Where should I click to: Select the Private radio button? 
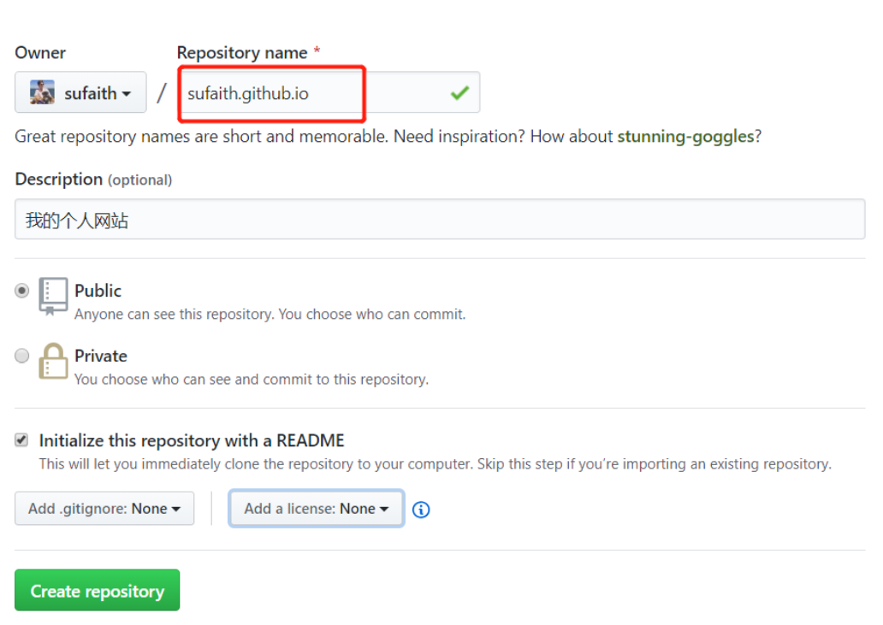pyautogui.click(x=22, y=356)
